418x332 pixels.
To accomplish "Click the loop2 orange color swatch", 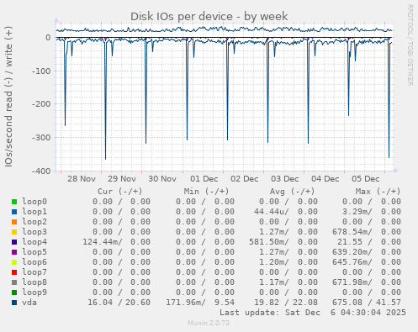I will tap(14, 222).
